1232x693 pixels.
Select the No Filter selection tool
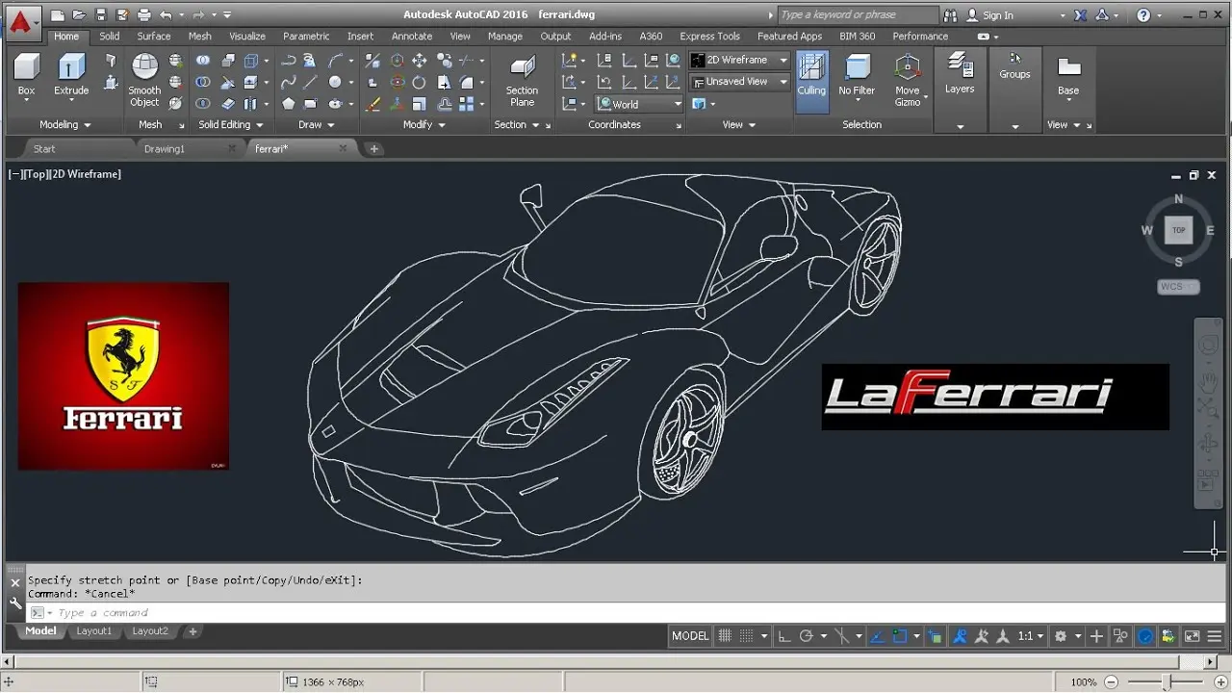(x=857, y=75)
